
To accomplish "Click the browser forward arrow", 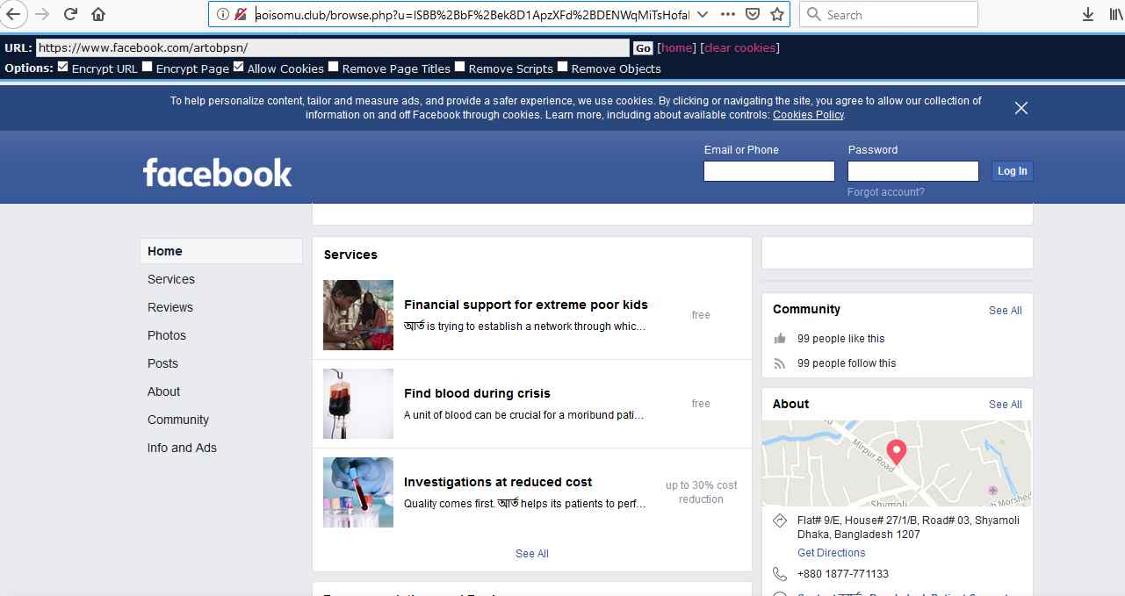I will (x=42, y=14).
